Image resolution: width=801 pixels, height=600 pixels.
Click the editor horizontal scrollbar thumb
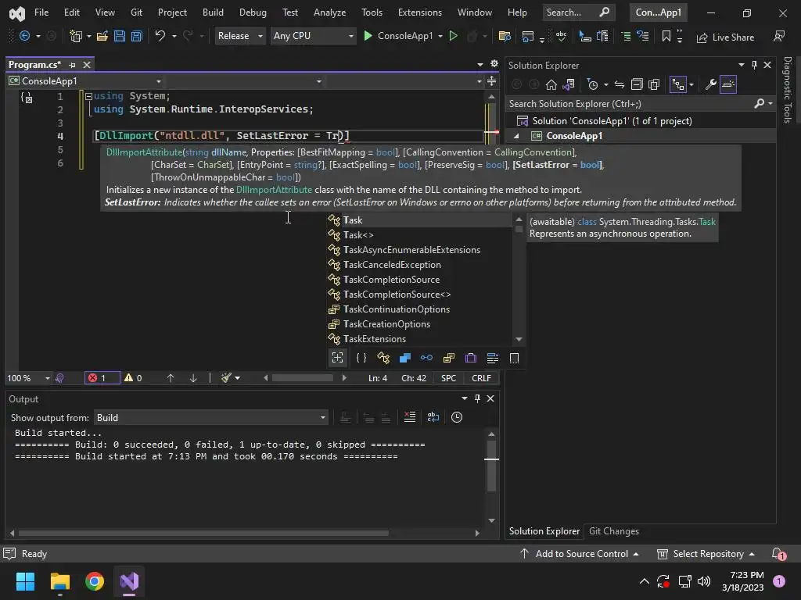point(303,378)
